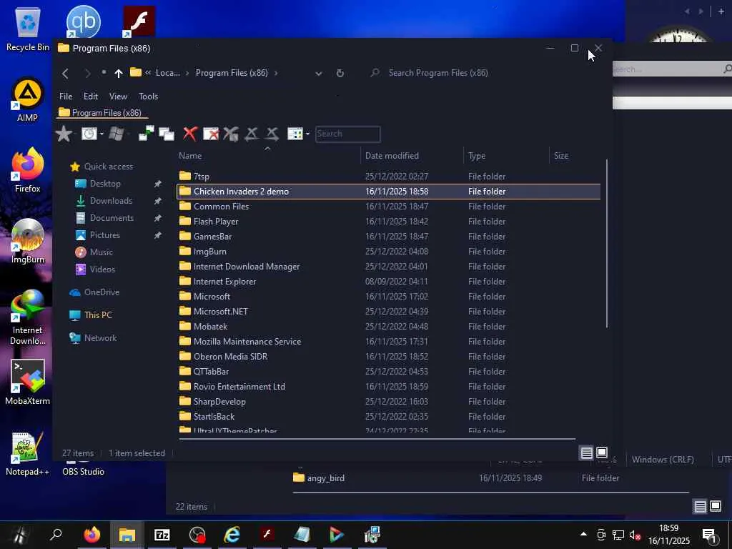Open the File menu
Screen dimensions: 732x549
pyautogui.click(x=66, y=97)
